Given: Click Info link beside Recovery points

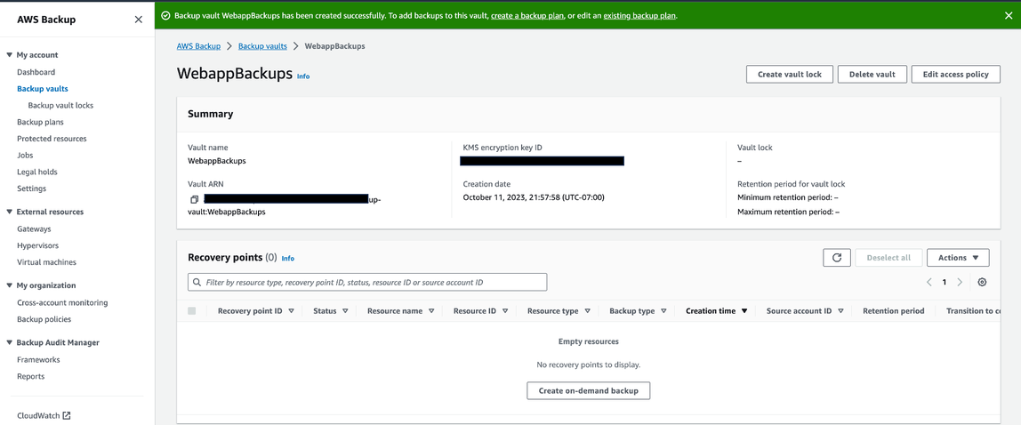Looking at the screenshot, I should click(288, 259).
